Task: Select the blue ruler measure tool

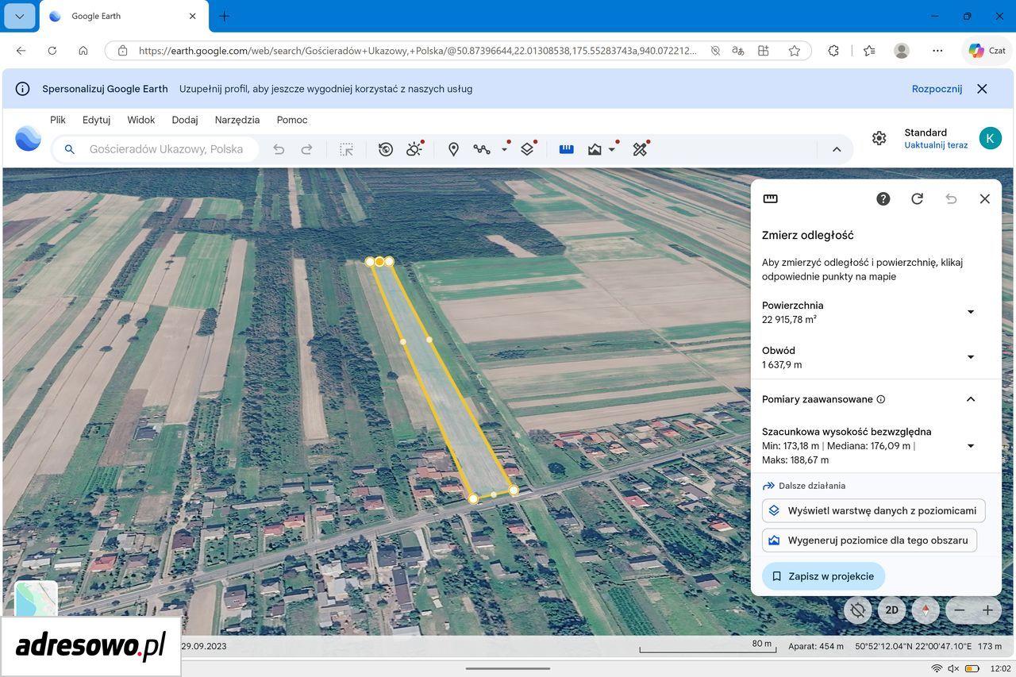Action: click(x=566, y=149)
